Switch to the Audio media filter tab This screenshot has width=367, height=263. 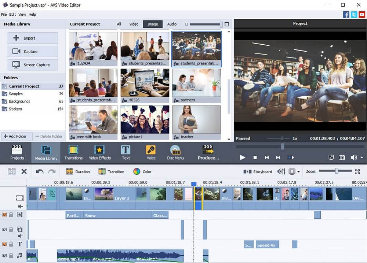(172, 24)
